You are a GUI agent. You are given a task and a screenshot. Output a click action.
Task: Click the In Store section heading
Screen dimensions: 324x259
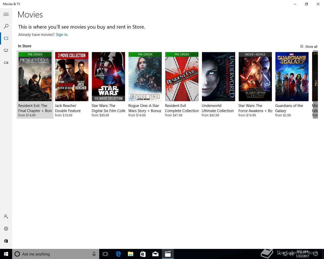click(25, 46)
